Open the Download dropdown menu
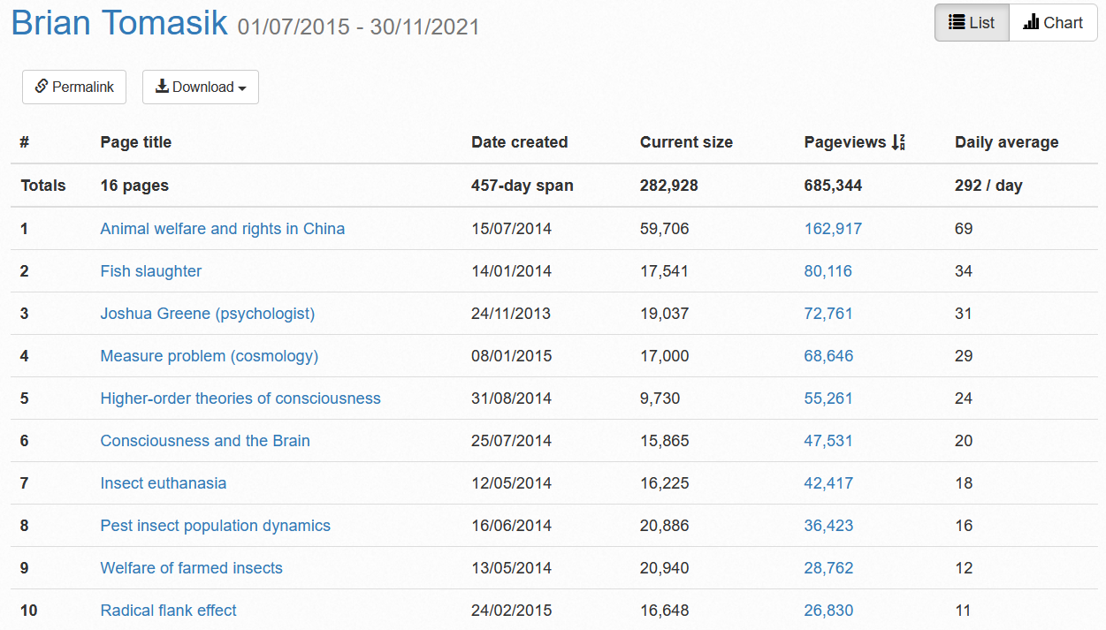Screen dimensions: 1106x630 [201, 87]
